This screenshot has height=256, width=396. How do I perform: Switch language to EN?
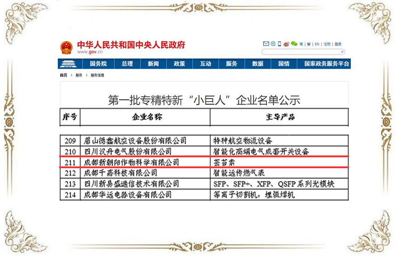[317, 44]
